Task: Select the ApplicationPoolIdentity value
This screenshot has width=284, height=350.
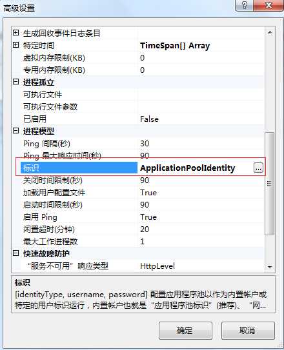Action: click(x=187, y=168)
